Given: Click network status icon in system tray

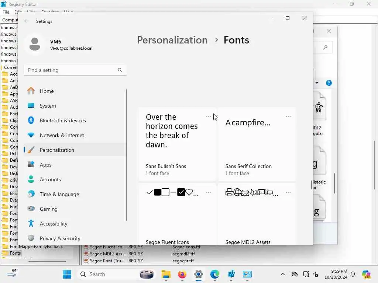Looking at the screenshot, I should (x=306, y=274).
